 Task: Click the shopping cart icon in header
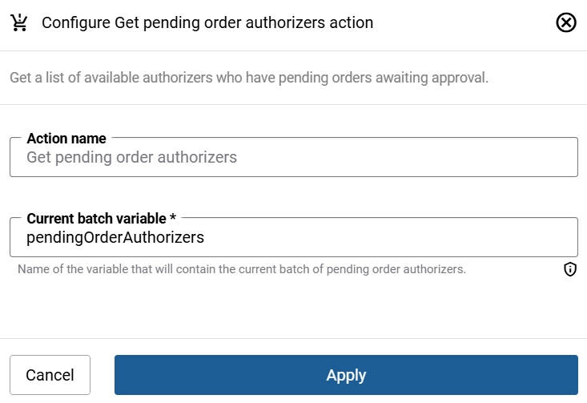[18, 22]
